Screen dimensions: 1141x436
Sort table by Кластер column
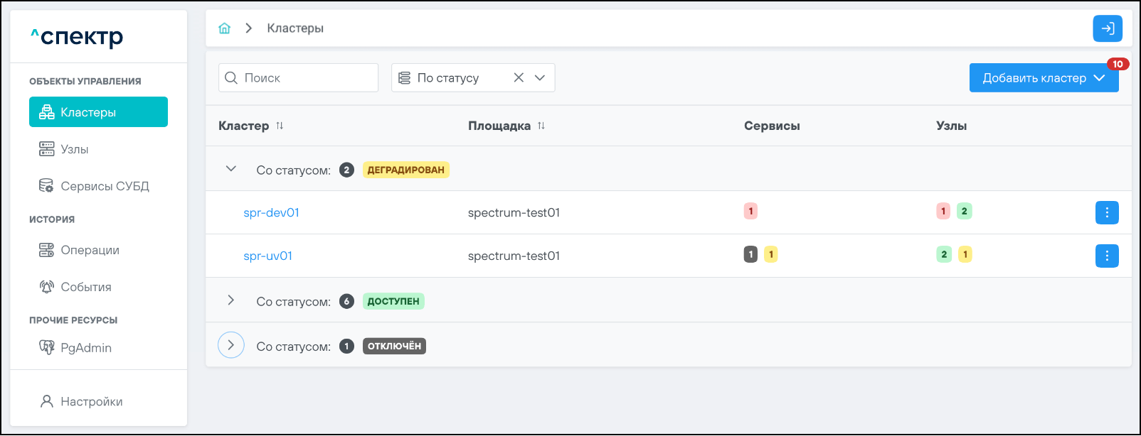coord(280,126)
